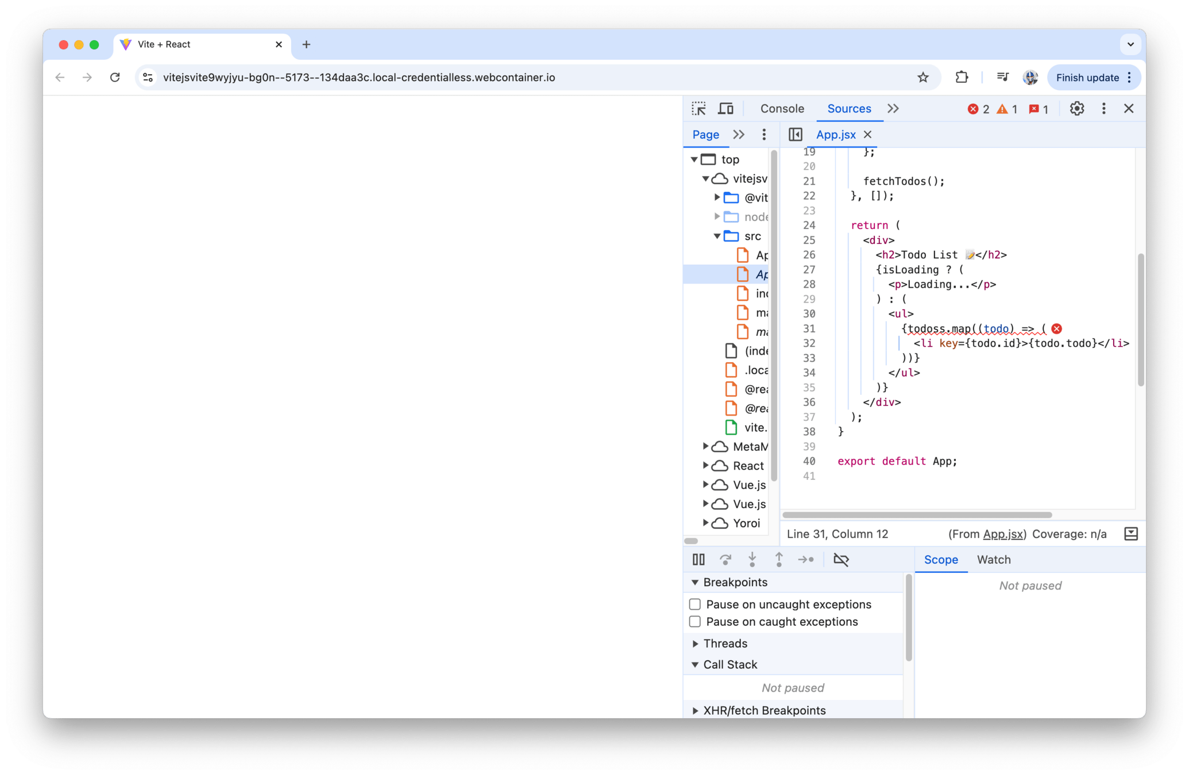The width and height of the screenshot is (1189, 775).
Task: Click the pause script execution button
Action: click(698, 559)
